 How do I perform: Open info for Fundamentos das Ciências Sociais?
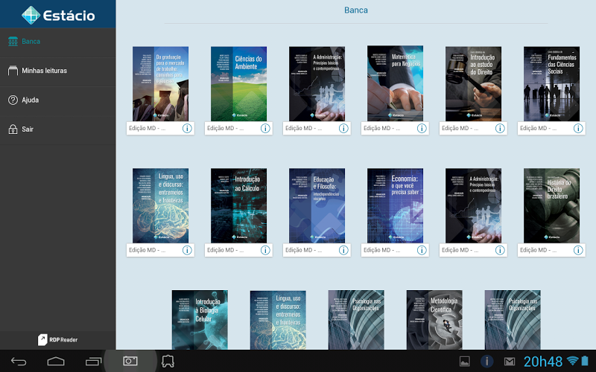578,128
